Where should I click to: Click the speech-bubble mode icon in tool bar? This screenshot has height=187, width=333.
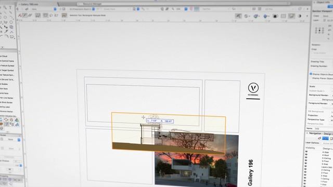click(51, 15)
